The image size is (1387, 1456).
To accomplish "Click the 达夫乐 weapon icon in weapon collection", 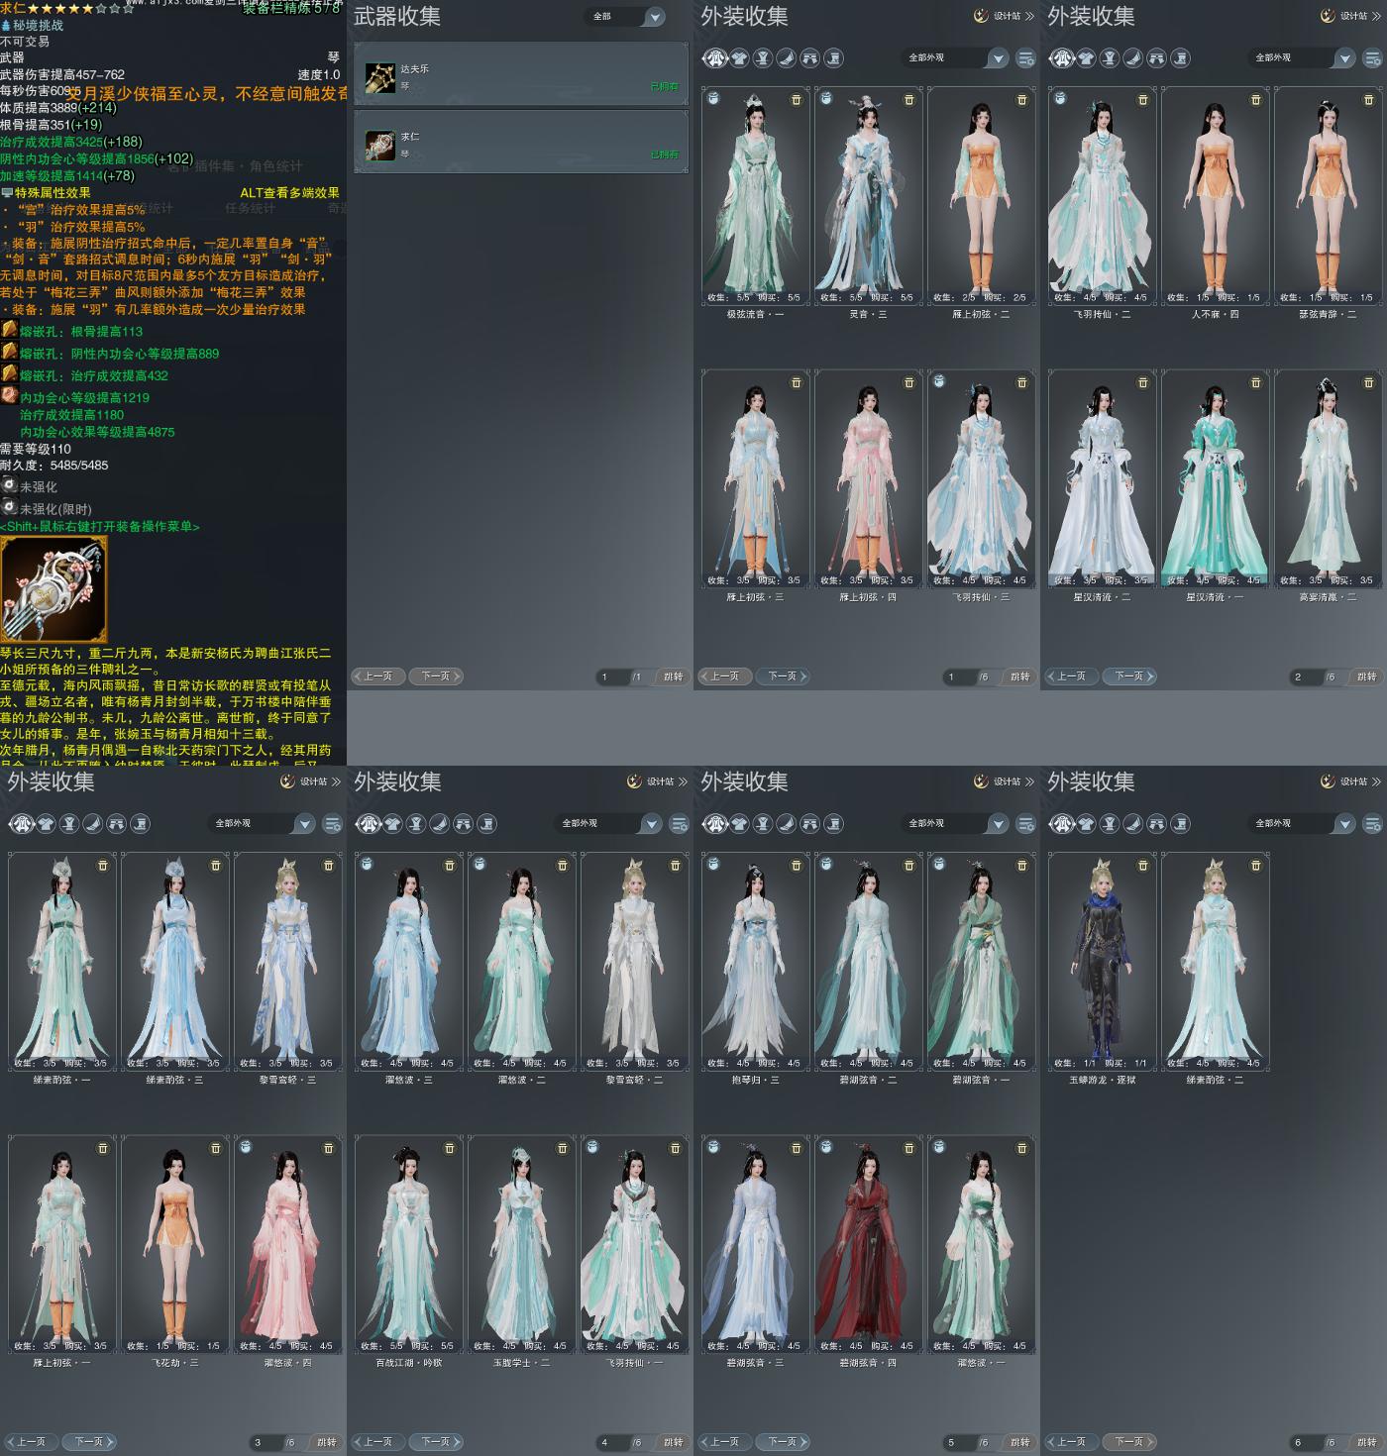I will [379, 77].
